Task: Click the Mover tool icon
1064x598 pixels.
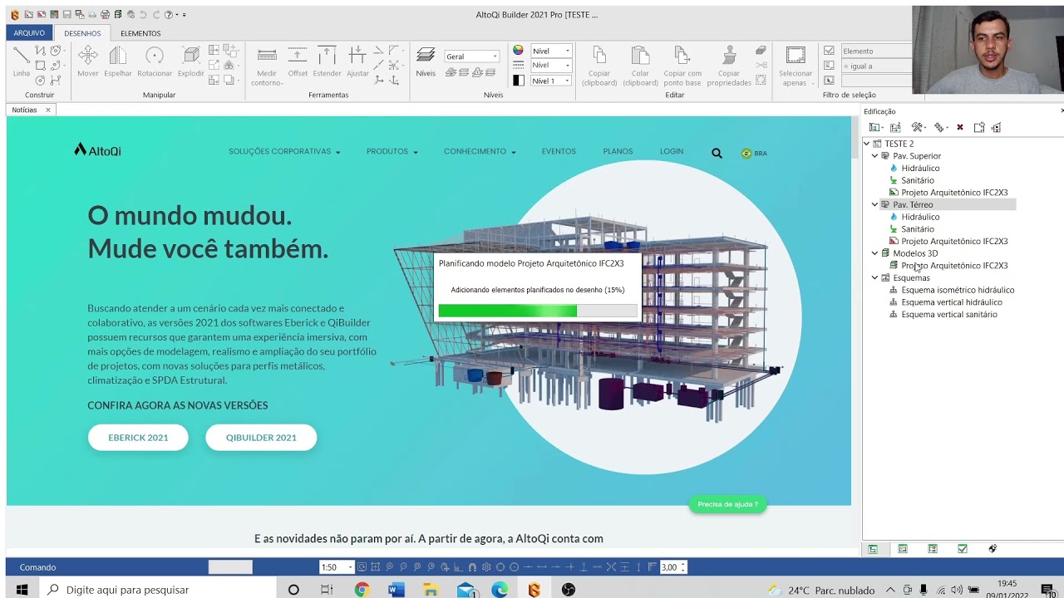Action: [88, 61]
